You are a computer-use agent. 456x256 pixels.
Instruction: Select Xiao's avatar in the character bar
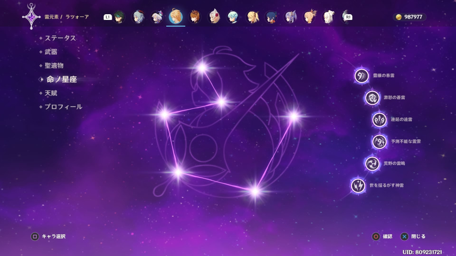[x=120, y=17]
